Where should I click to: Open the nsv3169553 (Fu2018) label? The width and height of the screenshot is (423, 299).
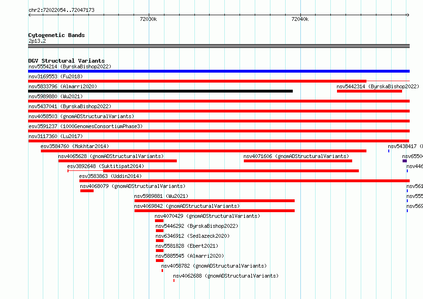(x=56, y=76)
